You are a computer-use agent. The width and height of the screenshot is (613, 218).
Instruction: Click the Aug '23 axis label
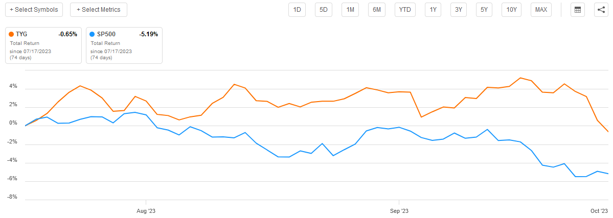[146, 211]
